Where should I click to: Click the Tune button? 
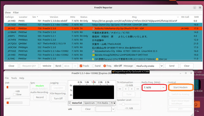[x=129, y=94]
